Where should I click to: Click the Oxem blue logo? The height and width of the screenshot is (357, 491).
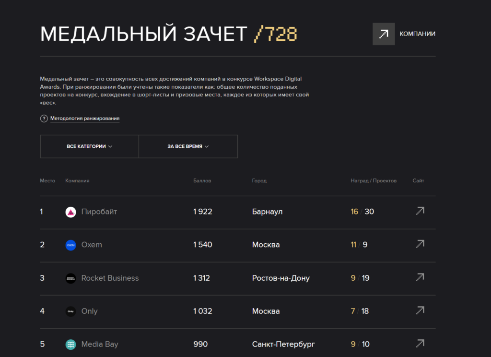click(x=71, y=245)
